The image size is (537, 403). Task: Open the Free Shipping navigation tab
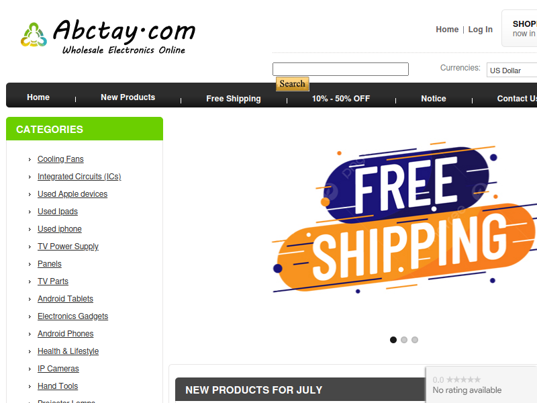tap(233, 99)
